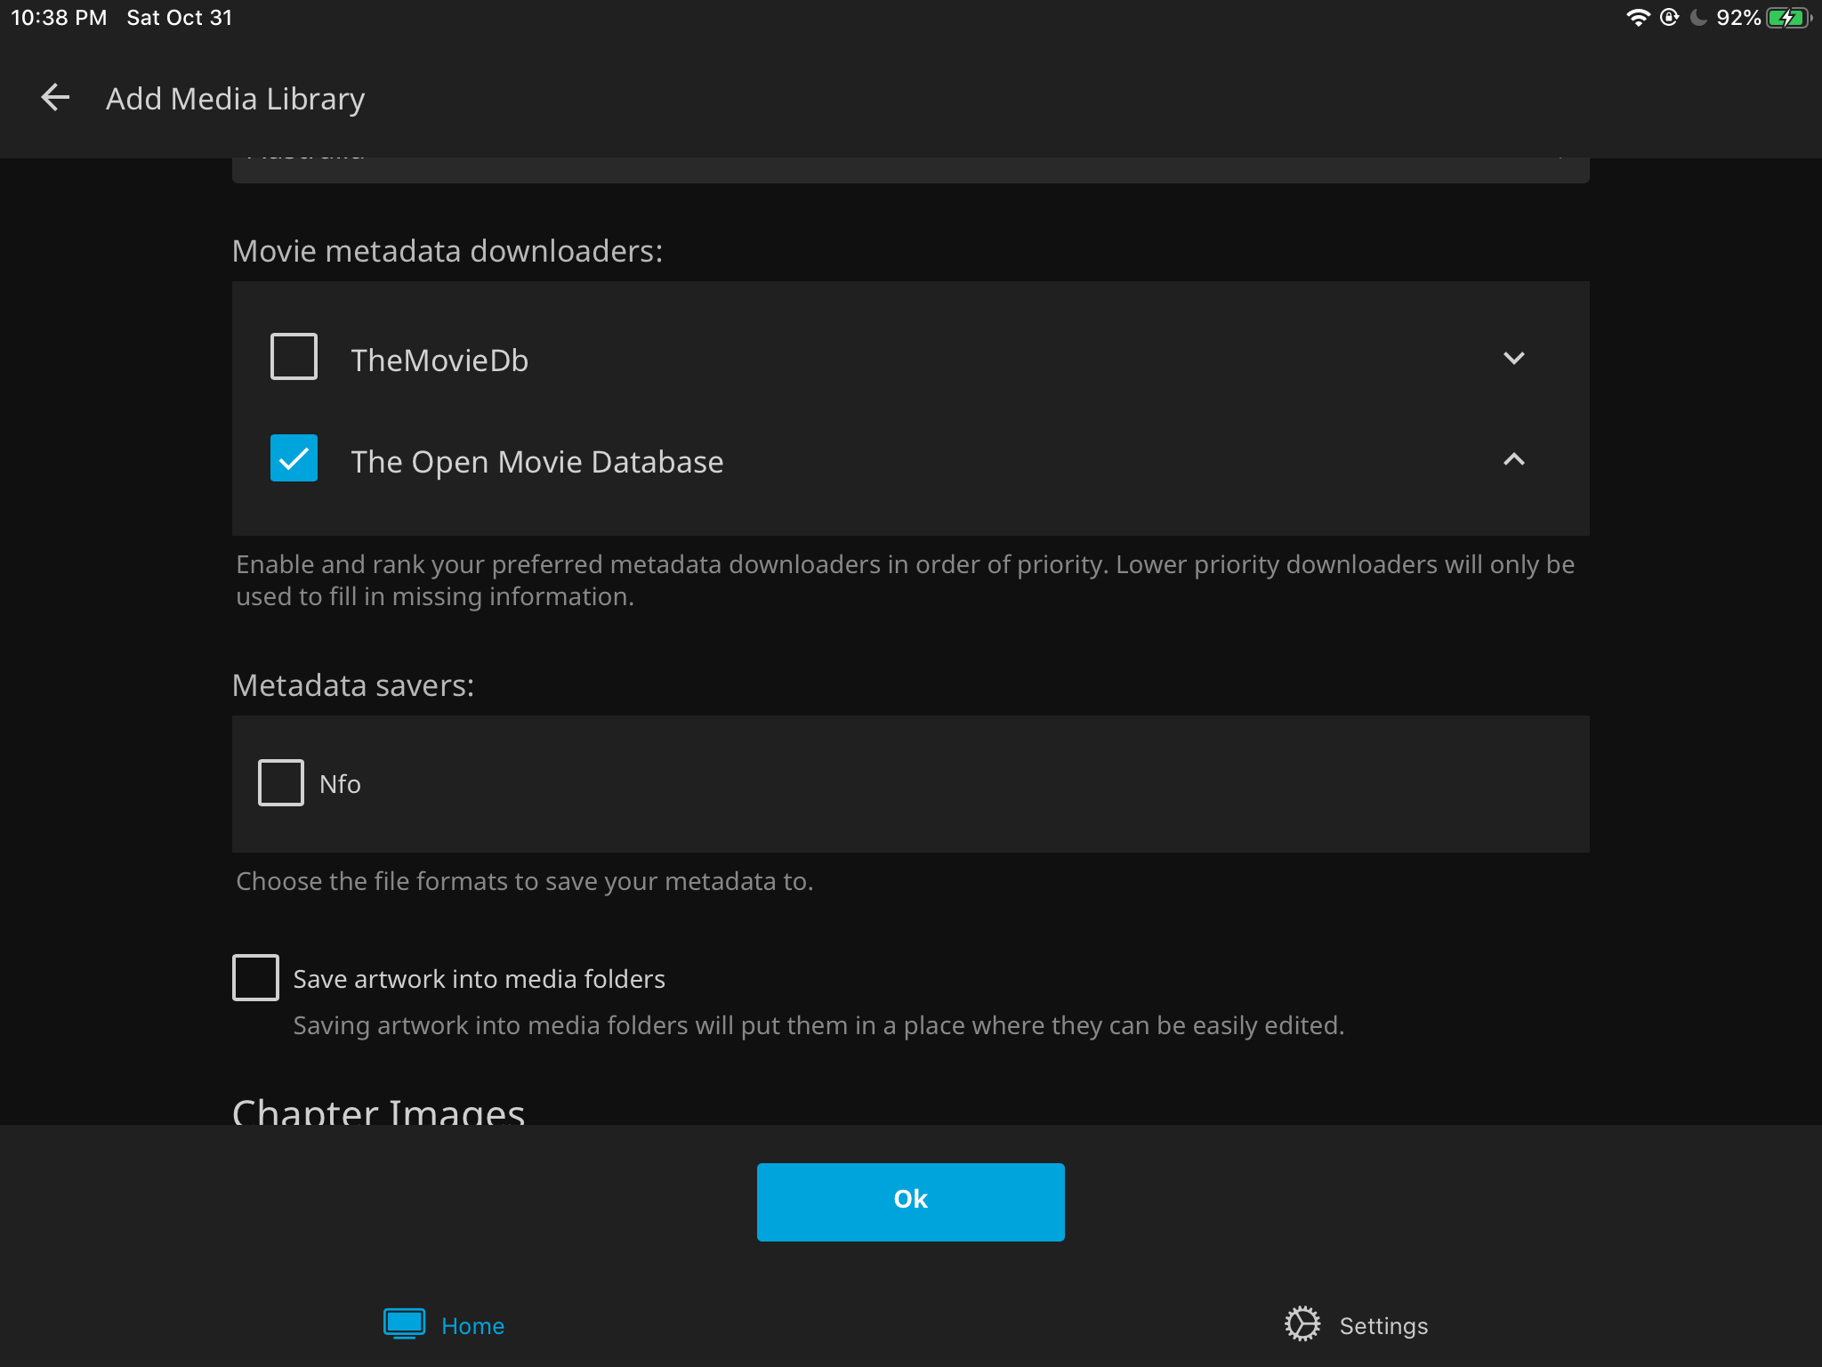Viewport: 1822px width, 1367px height.
Task: Click the Metadata savers heading
Action: point(353,685)
